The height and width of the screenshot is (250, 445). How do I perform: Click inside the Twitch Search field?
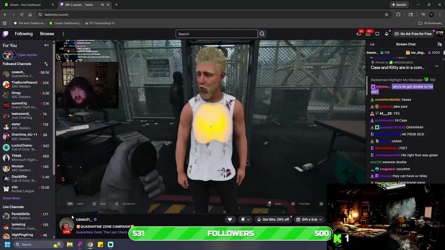coord(217,34)
